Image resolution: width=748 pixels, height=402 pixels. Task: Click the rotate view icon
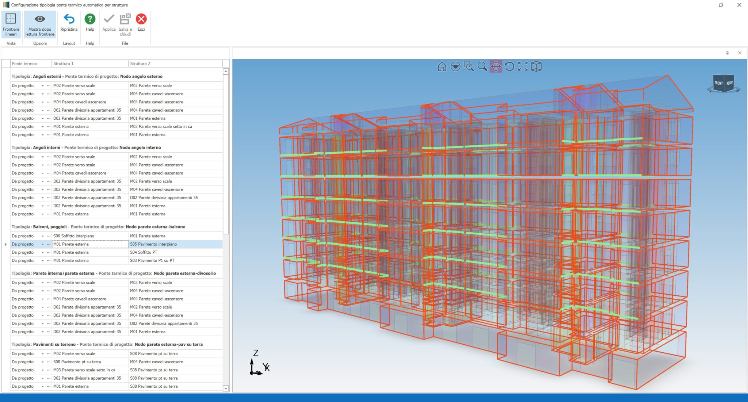coord(509,66)
